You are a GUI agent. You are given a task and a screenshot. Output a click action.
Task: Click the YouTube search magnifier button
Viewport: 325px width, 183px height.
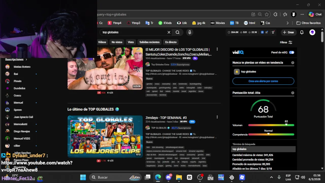[x=177, y=32]
